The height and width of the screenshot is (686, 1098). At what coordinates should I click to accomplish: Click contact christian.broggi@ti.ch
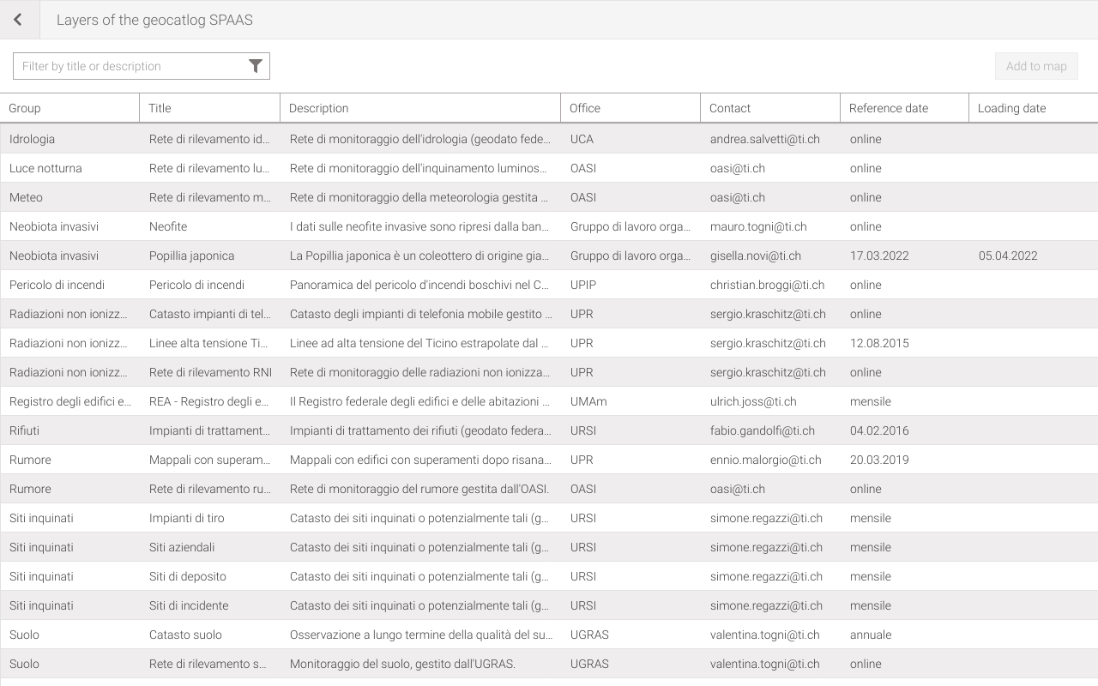pos(767,285)
